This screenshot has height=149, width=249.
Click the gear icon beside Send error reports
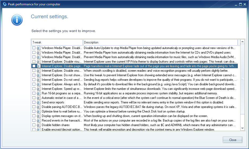click(x=38, y=102)
